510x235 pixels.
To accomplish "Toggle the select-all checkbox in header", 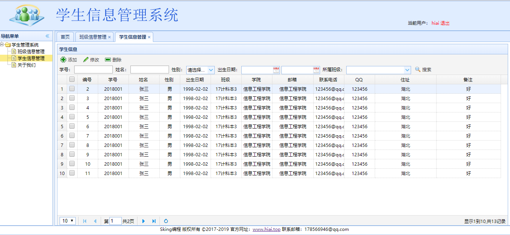I will (x=72, y=79).
